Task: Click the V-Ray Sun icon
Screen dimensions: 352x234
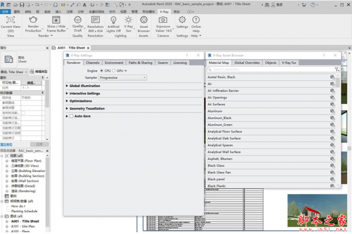Action: pyautogui.click(x=128, y=20)
